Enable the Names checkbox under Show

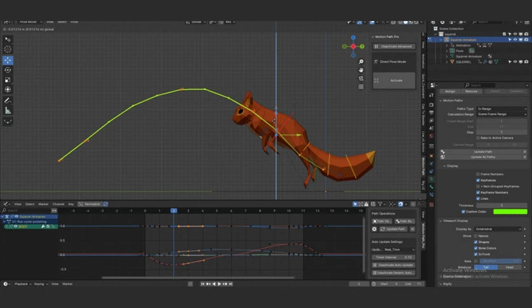[475, 235]
